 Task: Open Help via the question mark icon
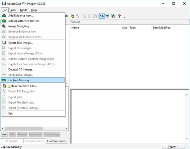pyautogui.click(x=120, y=16)
